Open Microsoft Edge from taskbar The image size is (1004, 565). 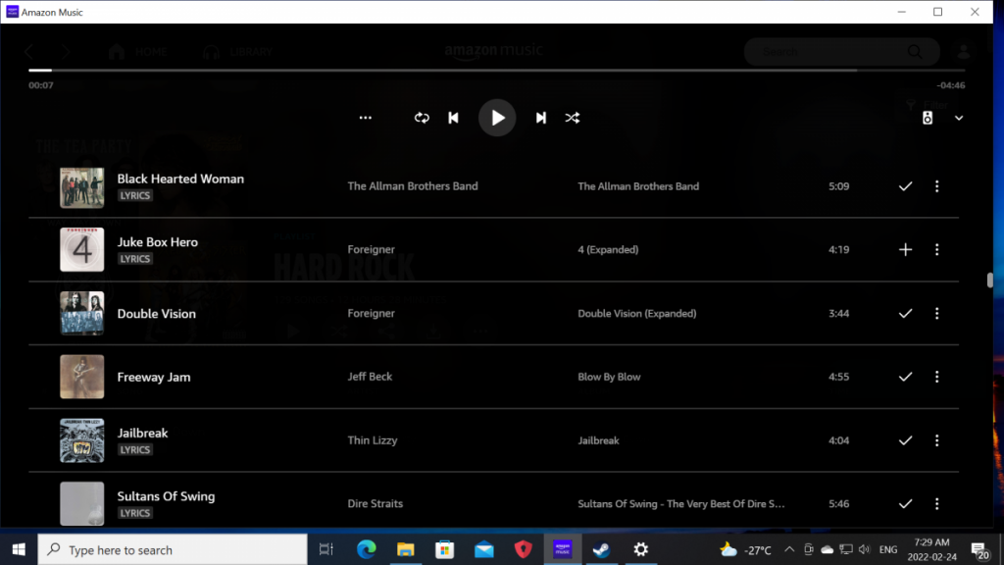(367, 549)
